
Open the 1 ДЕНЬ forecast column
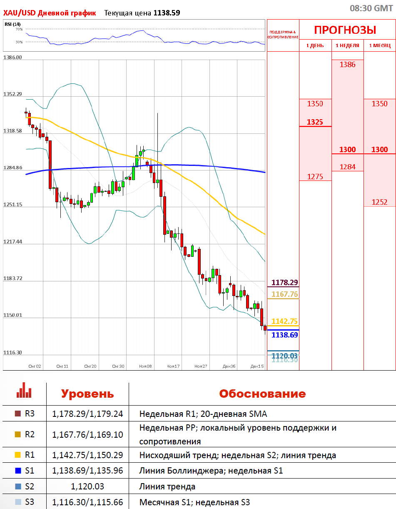(x=315, y=45)
